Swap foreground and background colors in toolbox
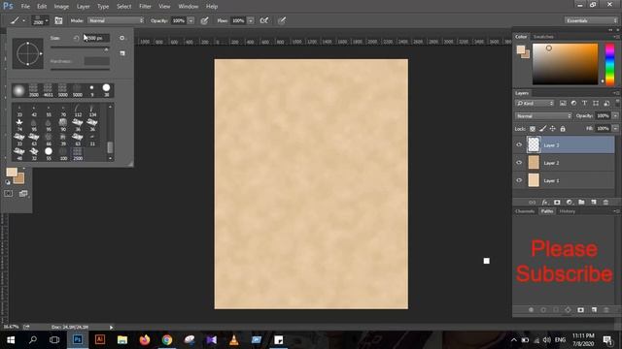The width and height of the screenshot is (622, 349). (23, 169)
